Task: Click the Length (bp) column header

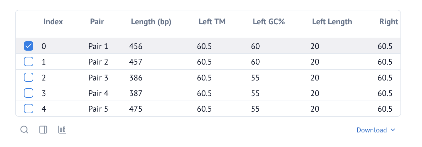Action: coord(151,22)
